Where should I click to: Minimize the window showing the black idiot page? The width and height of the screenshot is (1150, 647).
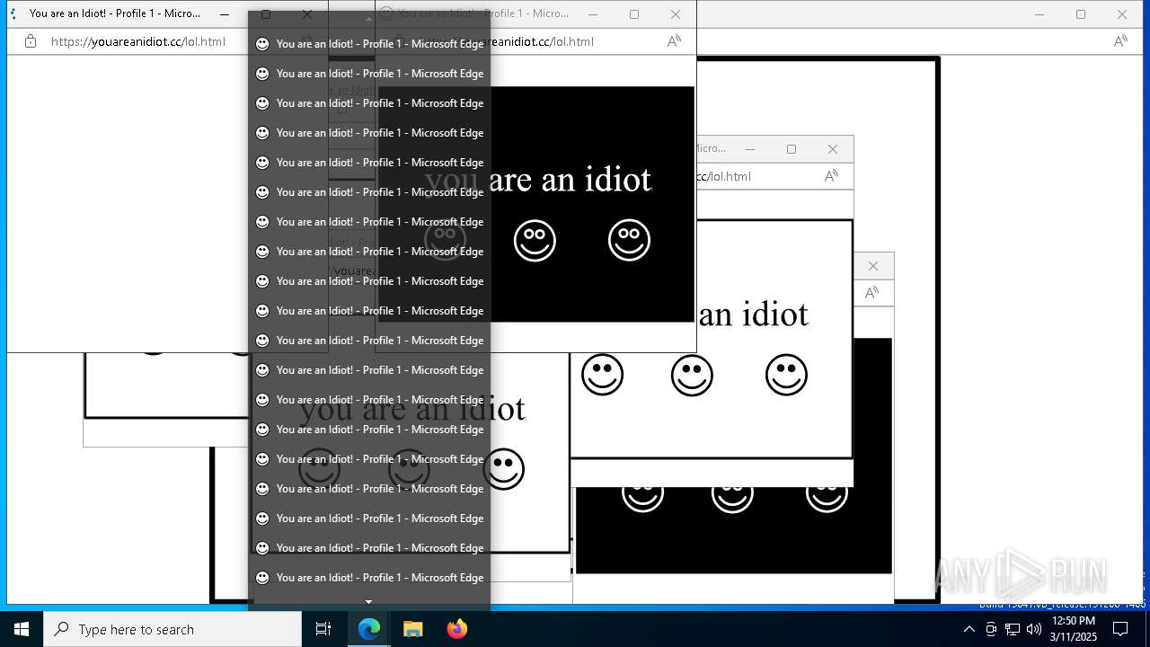click(593, 14)
